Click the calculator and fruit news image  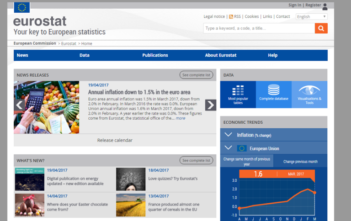(x=46, y=107)
